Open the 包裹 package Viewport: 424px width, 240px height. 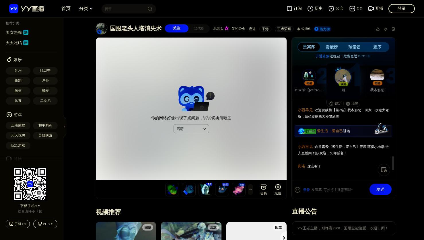point(263,190)
